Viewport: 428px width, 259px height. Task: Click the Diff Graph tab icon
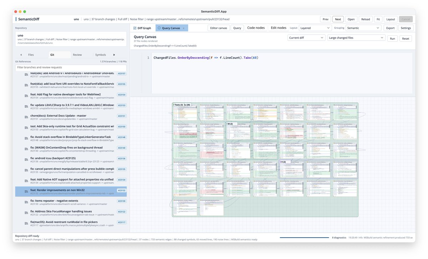135,28
